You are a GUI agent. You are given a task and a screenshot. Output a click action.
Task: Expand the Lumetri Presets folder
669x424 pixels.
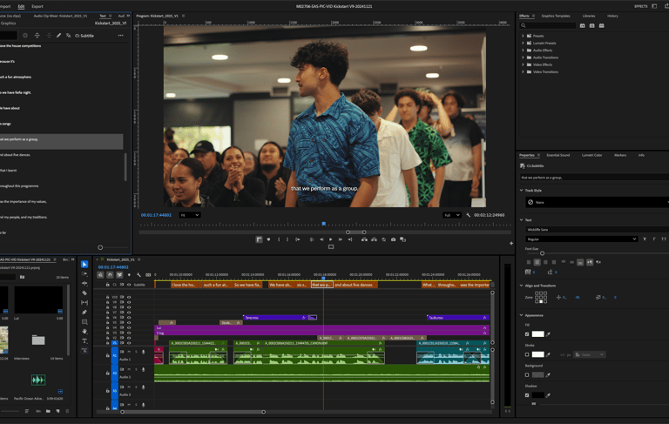523,43
